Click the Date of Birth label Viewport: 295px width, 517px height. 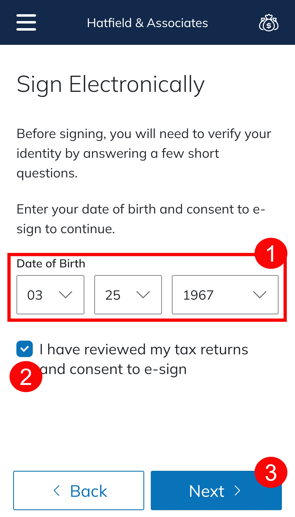coord(51,264)
